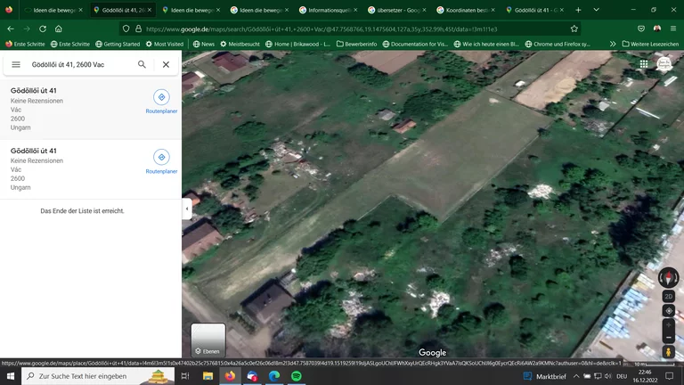This screenshot has height=385, width=684.
Task: Open the Home | Brikawood bookmark
Action: pos(298,44)
